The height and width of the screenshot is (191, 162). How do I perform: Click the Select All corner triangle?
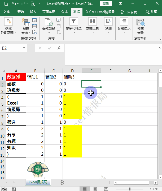click(4, 71)
